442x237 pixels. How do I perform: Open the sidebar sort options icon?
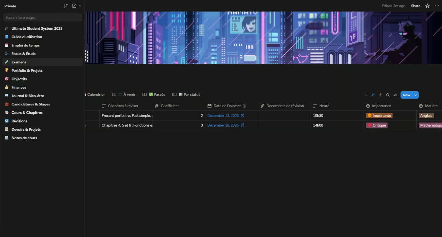tap(66, 6)
